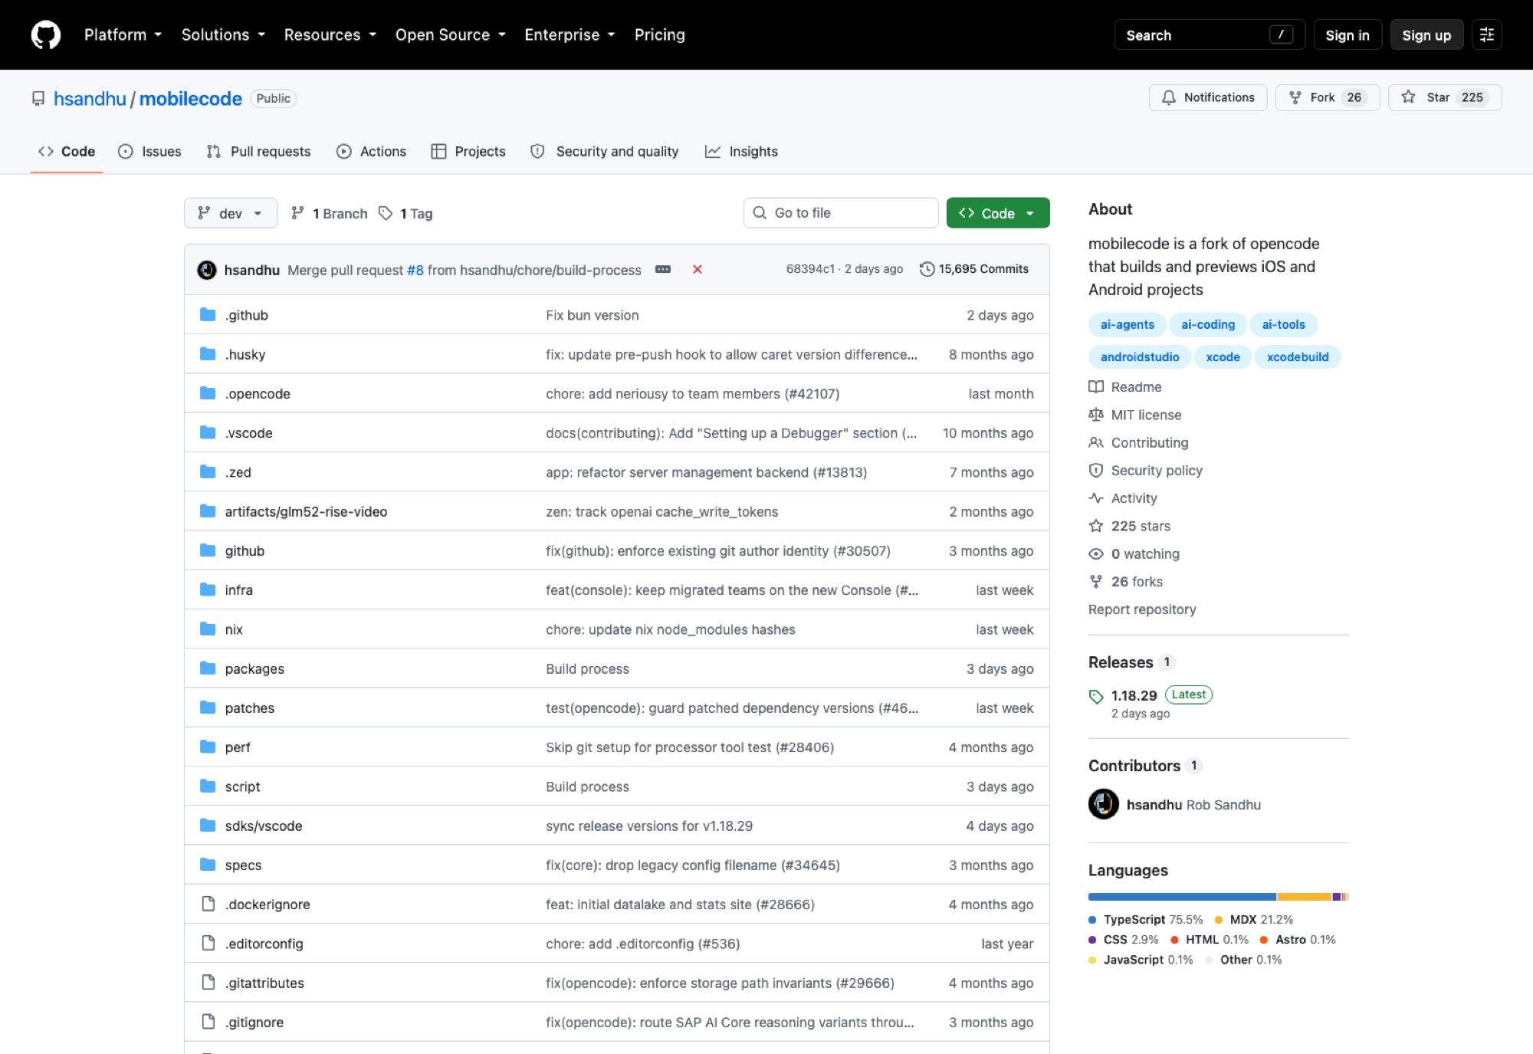Click the Readme book icon
Viewport: 1533px width, 1054px height.
click(1096, 387)
